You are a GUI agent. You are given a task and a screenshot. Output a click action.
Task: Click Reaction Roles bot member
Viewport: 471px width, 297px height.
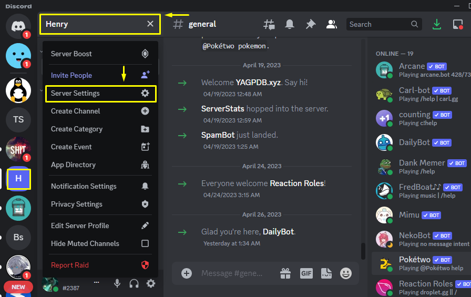point(422,288)
